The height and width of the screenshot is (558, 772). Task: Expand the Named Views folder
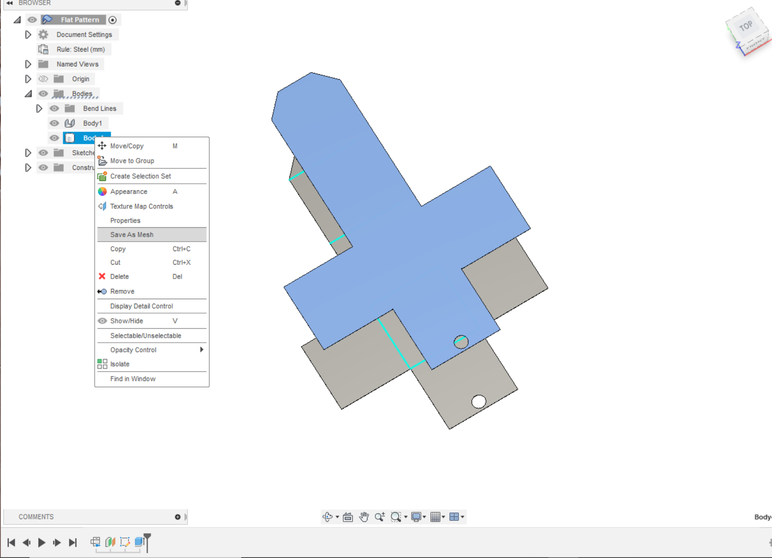coord(28,64)
